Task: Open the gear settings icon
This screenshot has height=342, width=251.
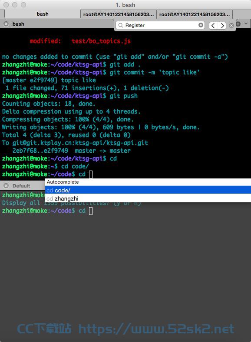Action: [x=238, y=23]
